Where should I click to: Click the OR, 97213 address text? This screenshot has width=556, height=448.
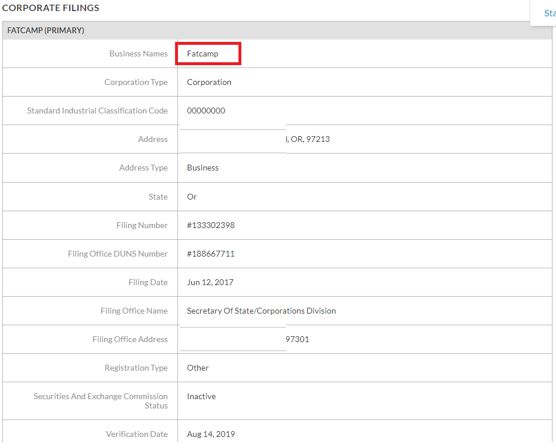308,139
